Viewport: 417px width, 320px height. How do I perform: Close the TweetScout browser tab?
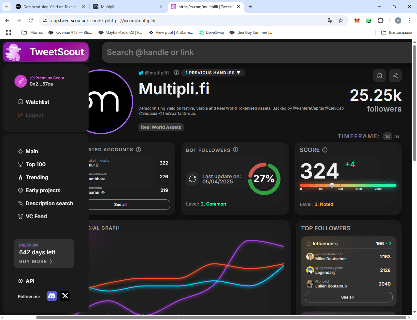click(238, 7)
